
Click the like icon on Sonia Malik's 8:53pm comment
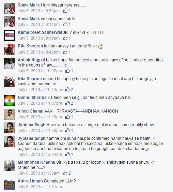point(65,11)
